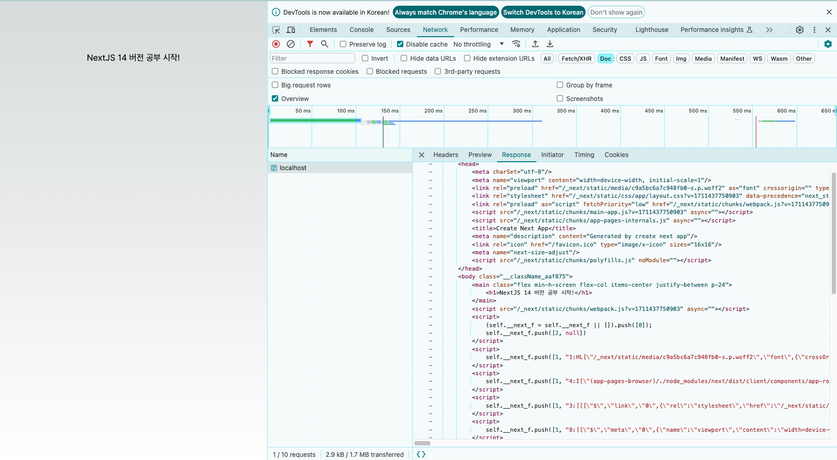Screen dimensions: 837x460
Task: Clear the network log
Action: 291,44
